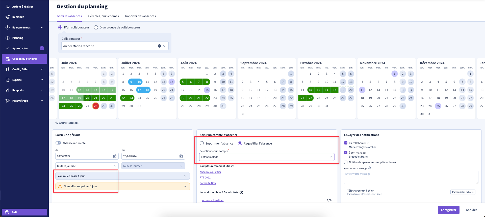The image size is (485, 217).
Task: Click the help icon beside Ajouter un message
Action: (369, 168)
